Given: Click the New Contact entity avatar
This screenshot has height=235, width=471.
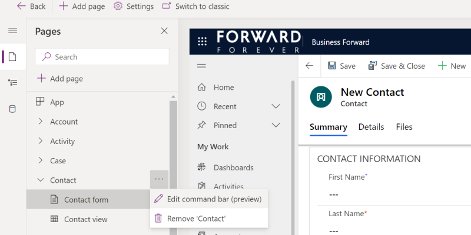Looking at the screenshot, I should point(321,97).
